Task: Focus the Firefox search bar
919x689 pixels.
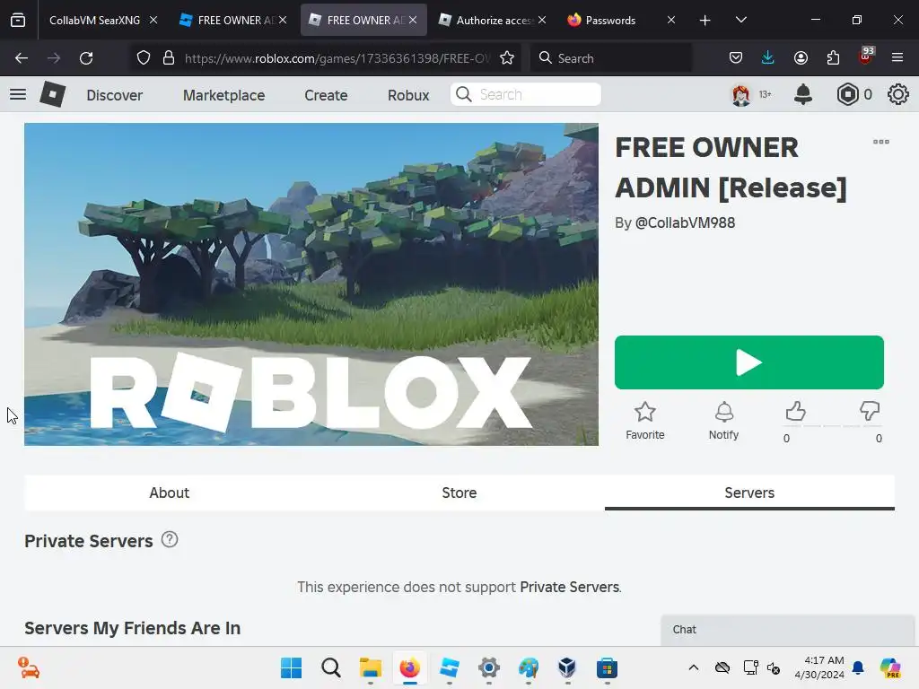Action: click(x=611, y=58)
